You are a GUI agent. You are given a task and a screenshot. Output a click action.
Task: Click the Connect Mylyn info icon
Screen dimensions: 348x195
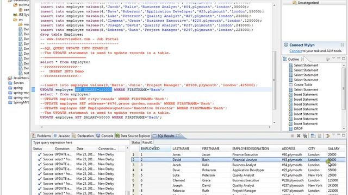(286, 45)
